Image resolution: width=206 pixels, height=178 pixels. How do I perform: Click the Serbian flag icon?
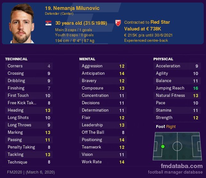[48, 23]
